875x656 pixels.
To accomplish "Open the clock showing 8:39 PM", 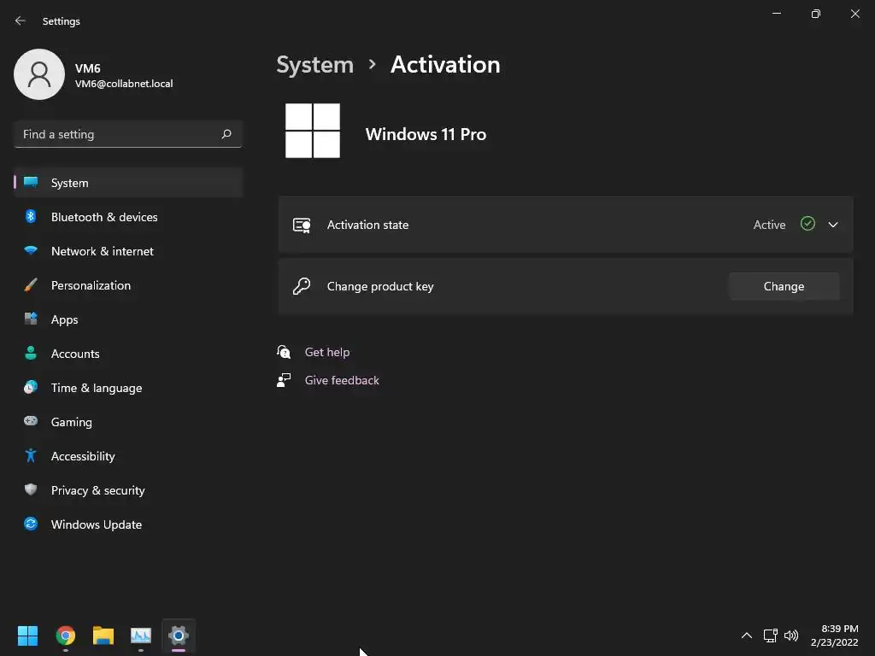I will (x=834, y=635).
